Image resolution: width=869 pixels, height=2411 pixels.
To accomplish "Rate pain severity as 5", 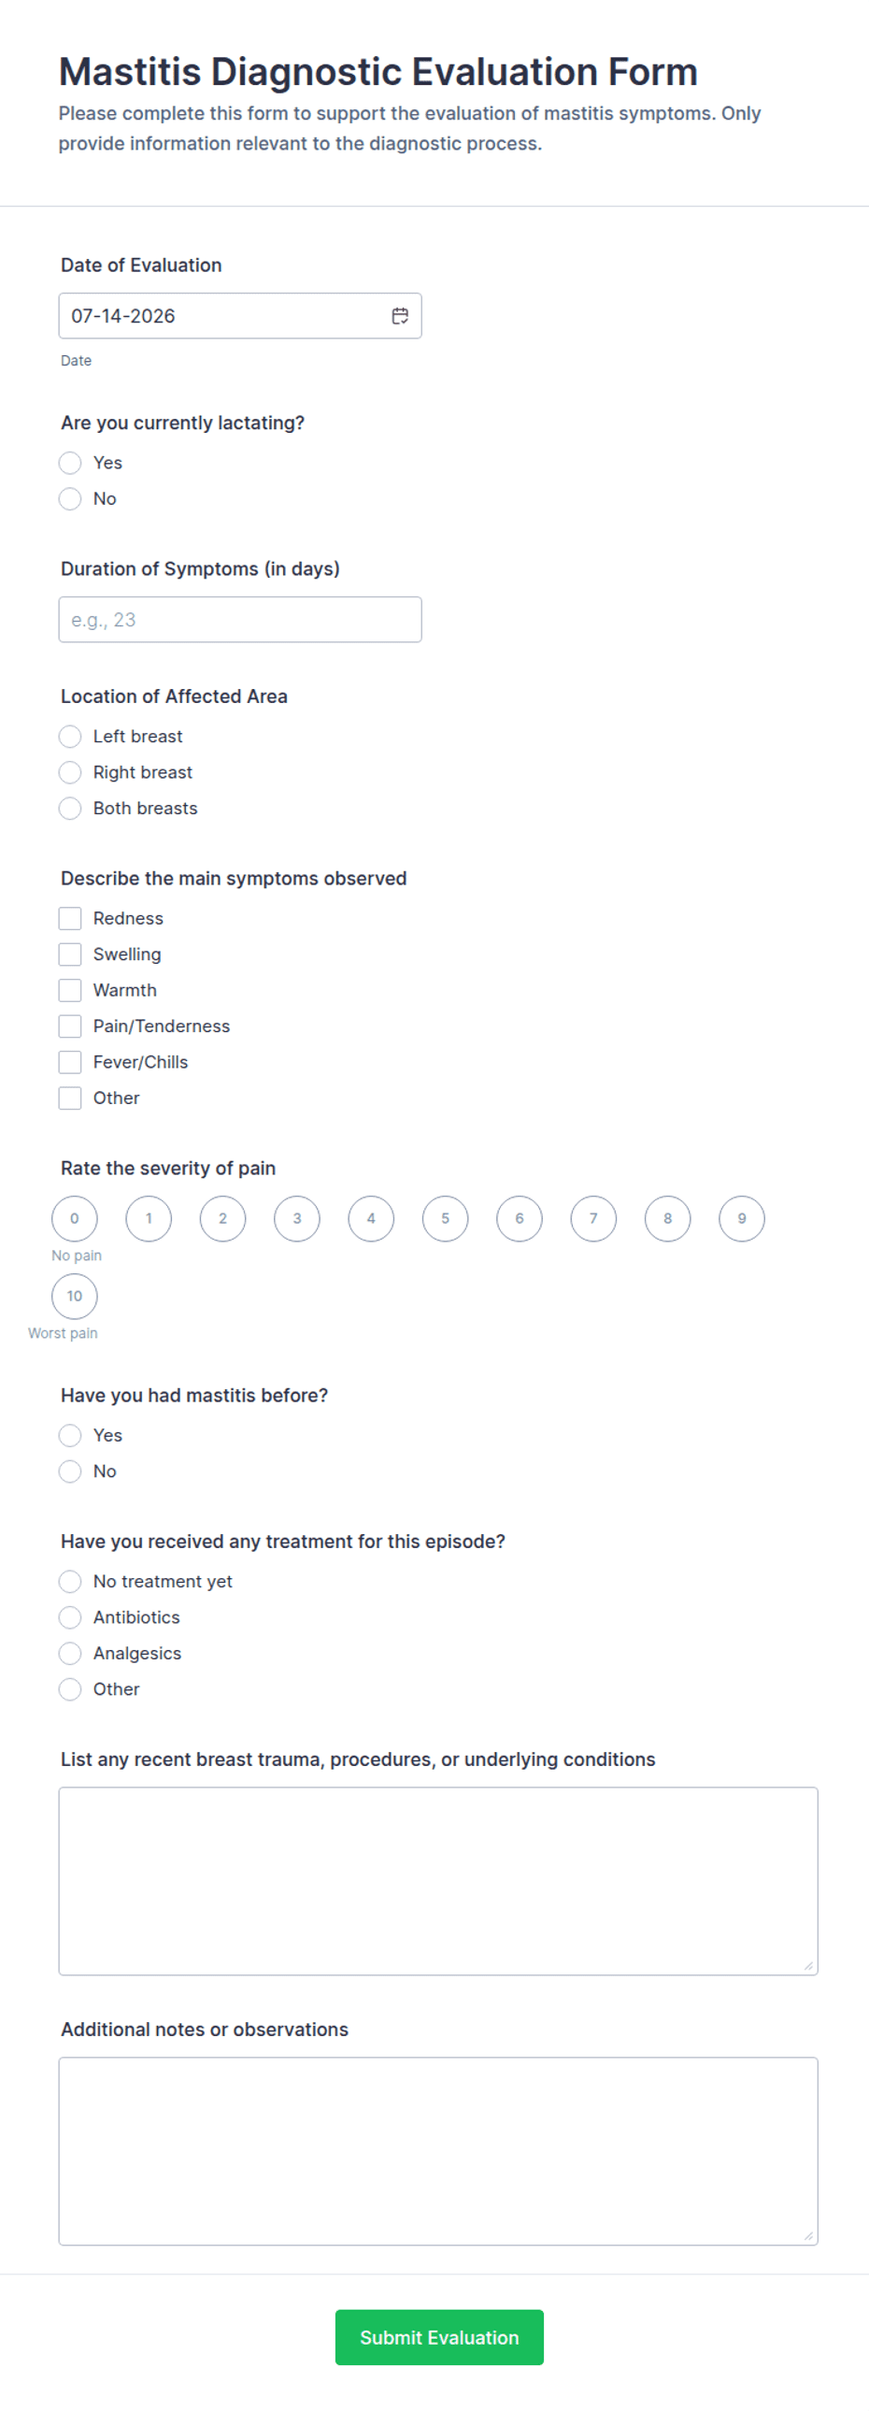I will tap(446, 1219).
